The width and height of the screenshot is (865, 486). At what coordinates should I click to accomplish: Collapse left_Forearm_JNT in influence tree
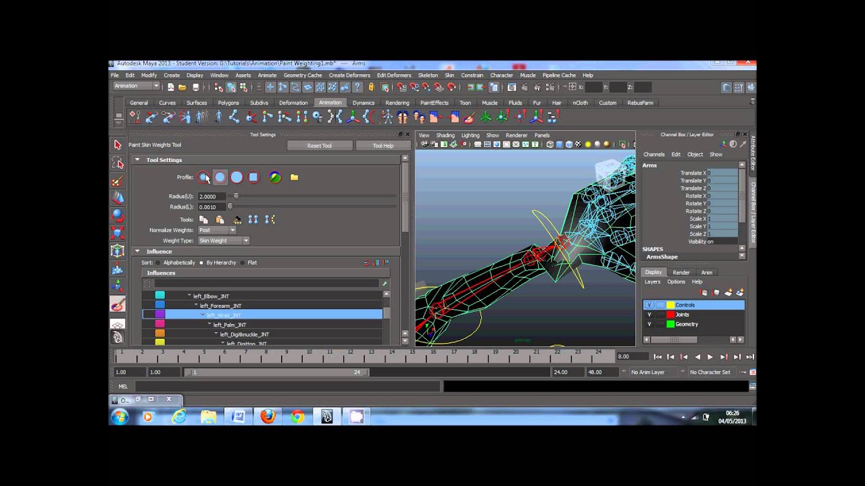pos(196,306)
